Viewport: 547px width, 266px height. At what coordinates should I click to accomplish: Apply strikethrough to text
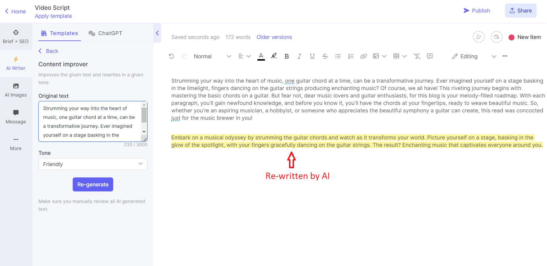[x=325, y=56]
